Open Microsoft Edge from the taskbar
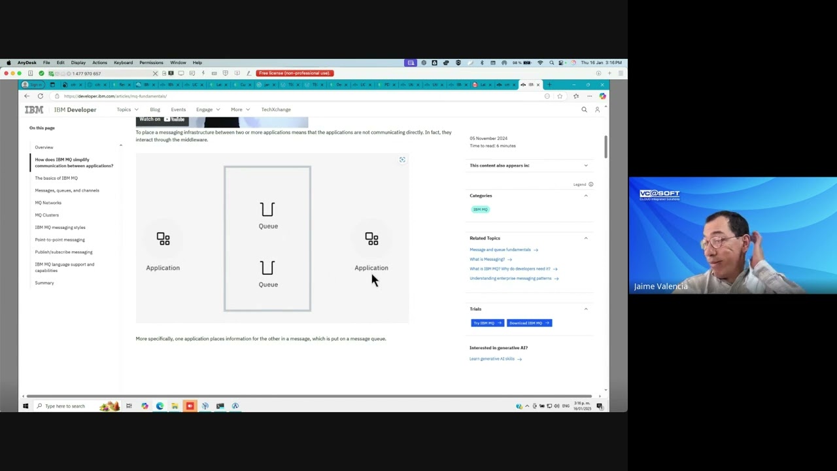The width and height of the screenshot is (837, 471). tap(160, 406)
